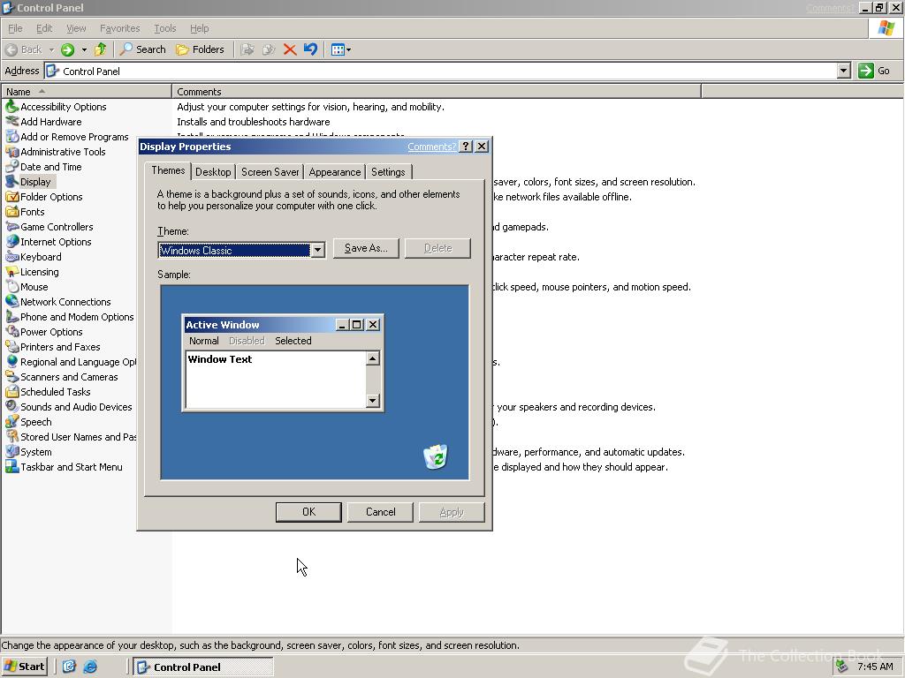The height and width of the screenshot is (678, 905).
Task: Open the Administrative Tools icon
Action: tap(12, 151)
